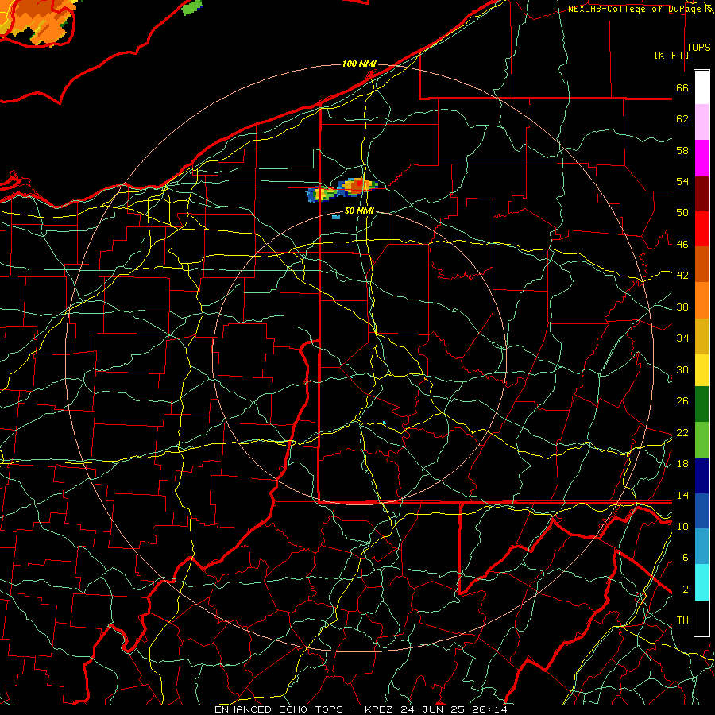The width and height of the screenshot is (715, 715).
Task: Click the 6 legend value
Action: 686,558
